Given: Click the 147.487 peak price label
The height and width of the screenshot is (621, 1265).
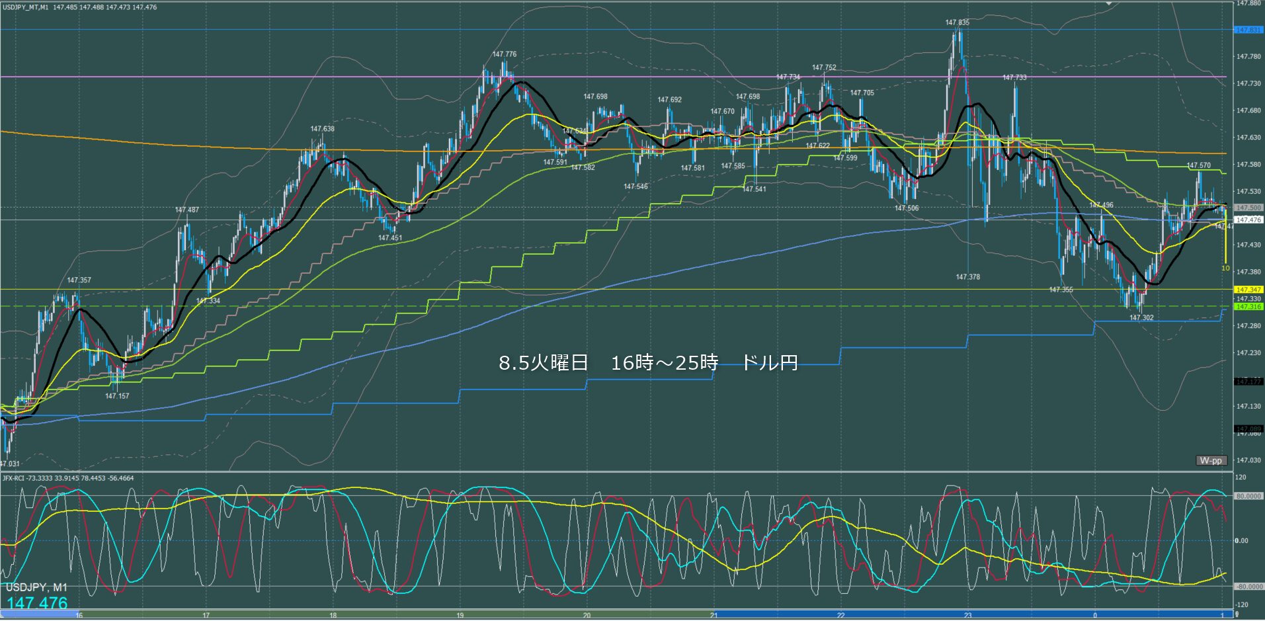Looking at the screenshot, I should coord(187,210).
